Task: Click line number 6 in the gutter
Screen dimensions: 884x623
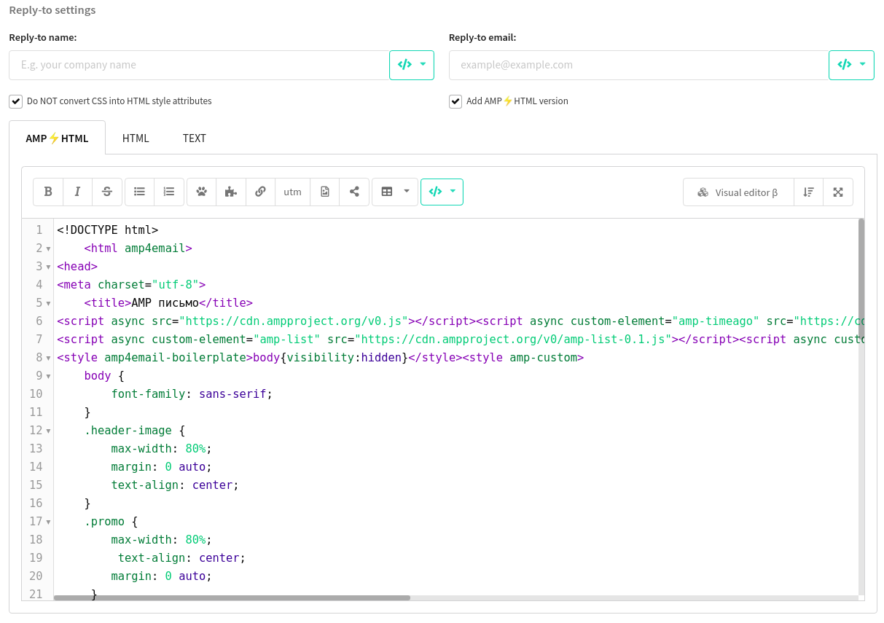Action: [39, 321]
